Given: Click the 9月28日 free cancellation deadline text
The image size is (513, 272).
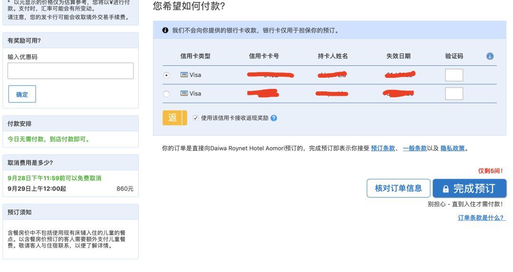Looking at the screenshot, I should (55, 178).
